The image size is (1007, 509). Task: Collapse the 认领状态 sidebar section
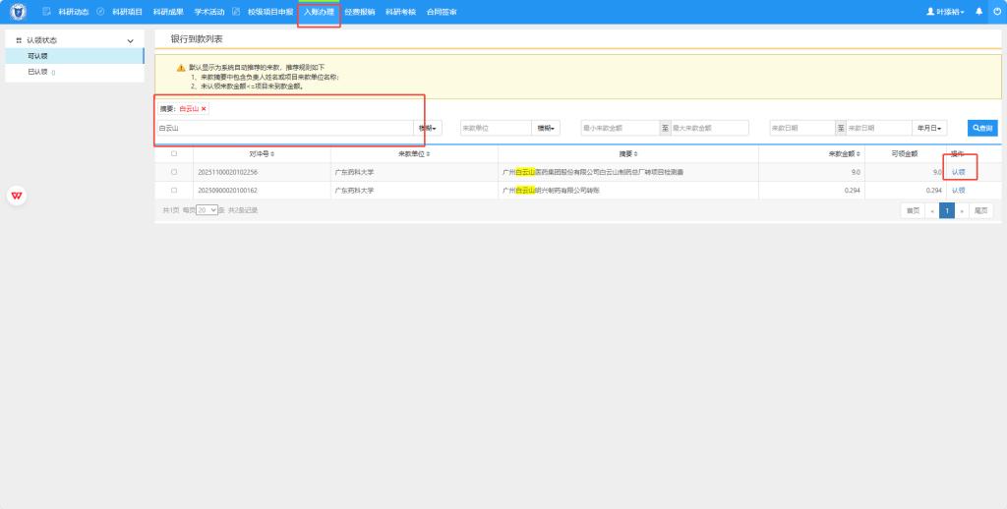pos(130,40)
